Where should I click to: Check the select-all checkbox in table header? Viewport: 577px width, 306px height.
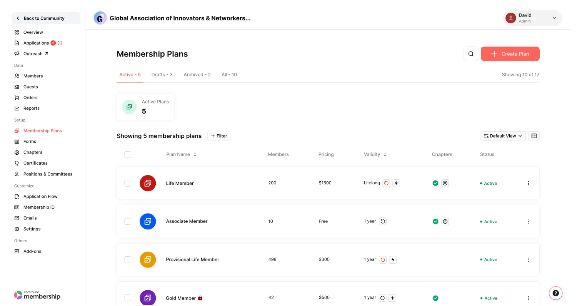128,154
